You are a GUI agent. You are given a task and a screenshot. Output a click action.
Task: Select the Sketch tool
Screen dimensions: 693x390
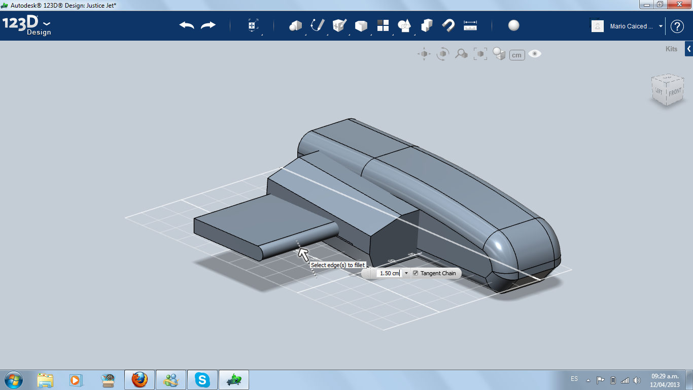[318, 25]
